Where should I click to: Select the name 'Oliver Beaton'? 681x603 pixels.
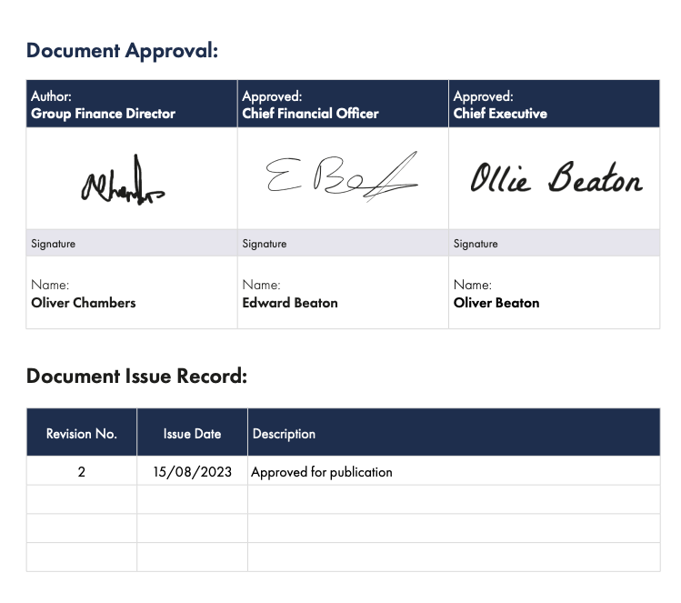(496, 303)
